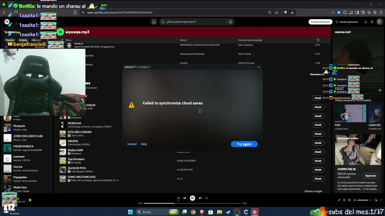The width and height of the screenshot is (385, 216).
Task: Select the Trap Simulator track
Action: (x=76, y=159)
